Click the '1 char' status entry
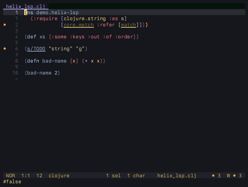 (136, 176)
